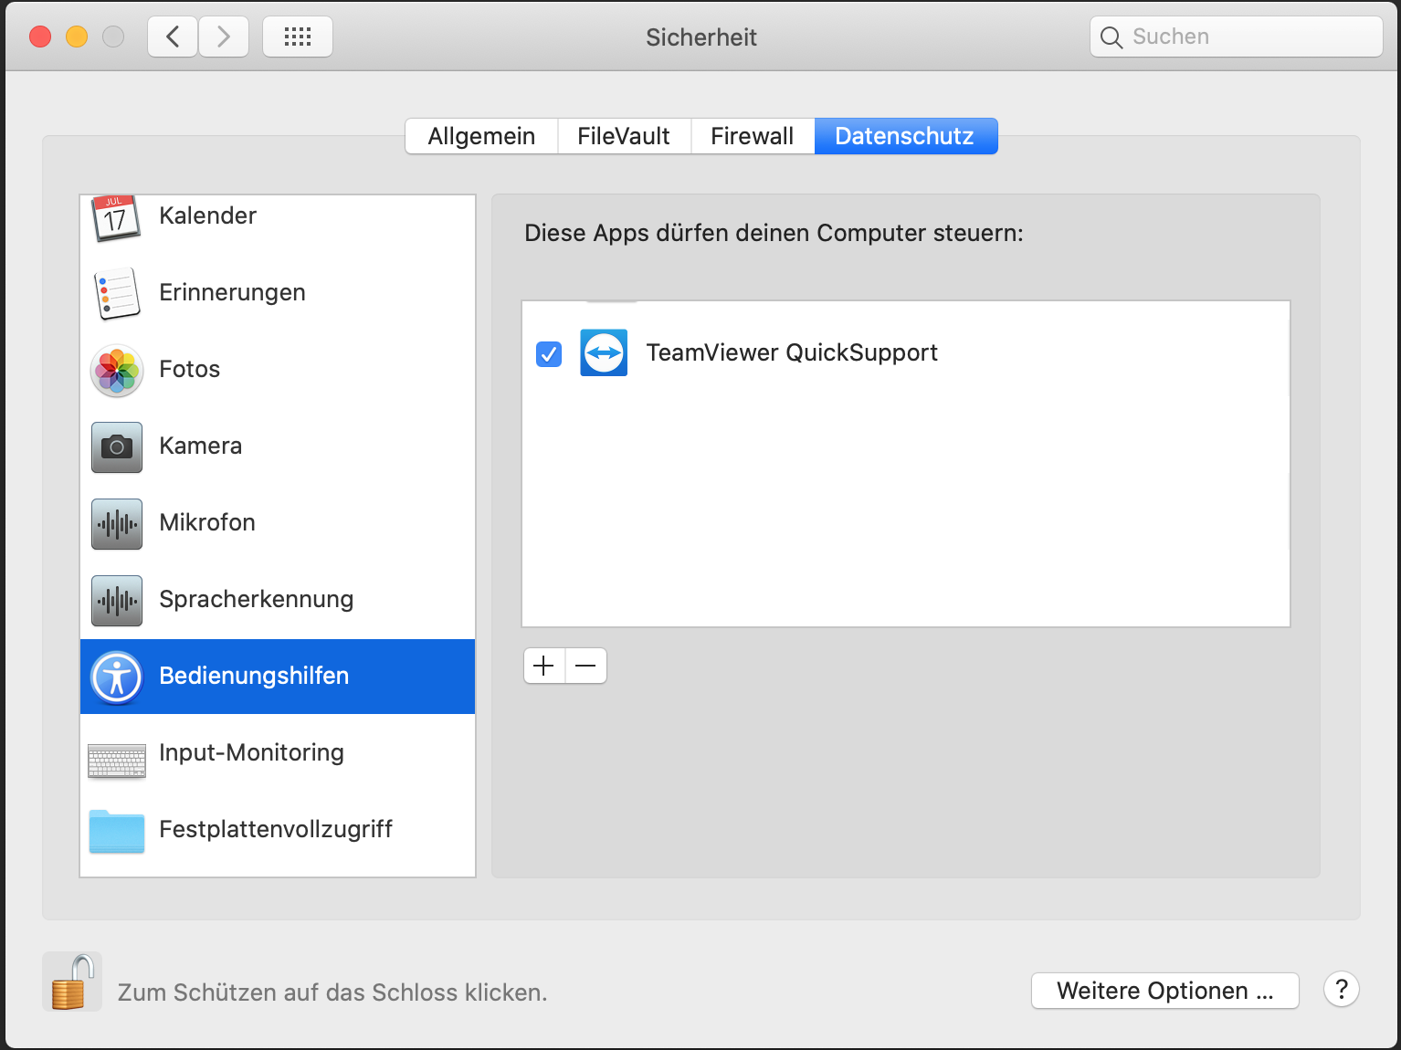1401x1050 pixels.
Task: Go back with the left arrow button
Action: click(x=173, y=37)
